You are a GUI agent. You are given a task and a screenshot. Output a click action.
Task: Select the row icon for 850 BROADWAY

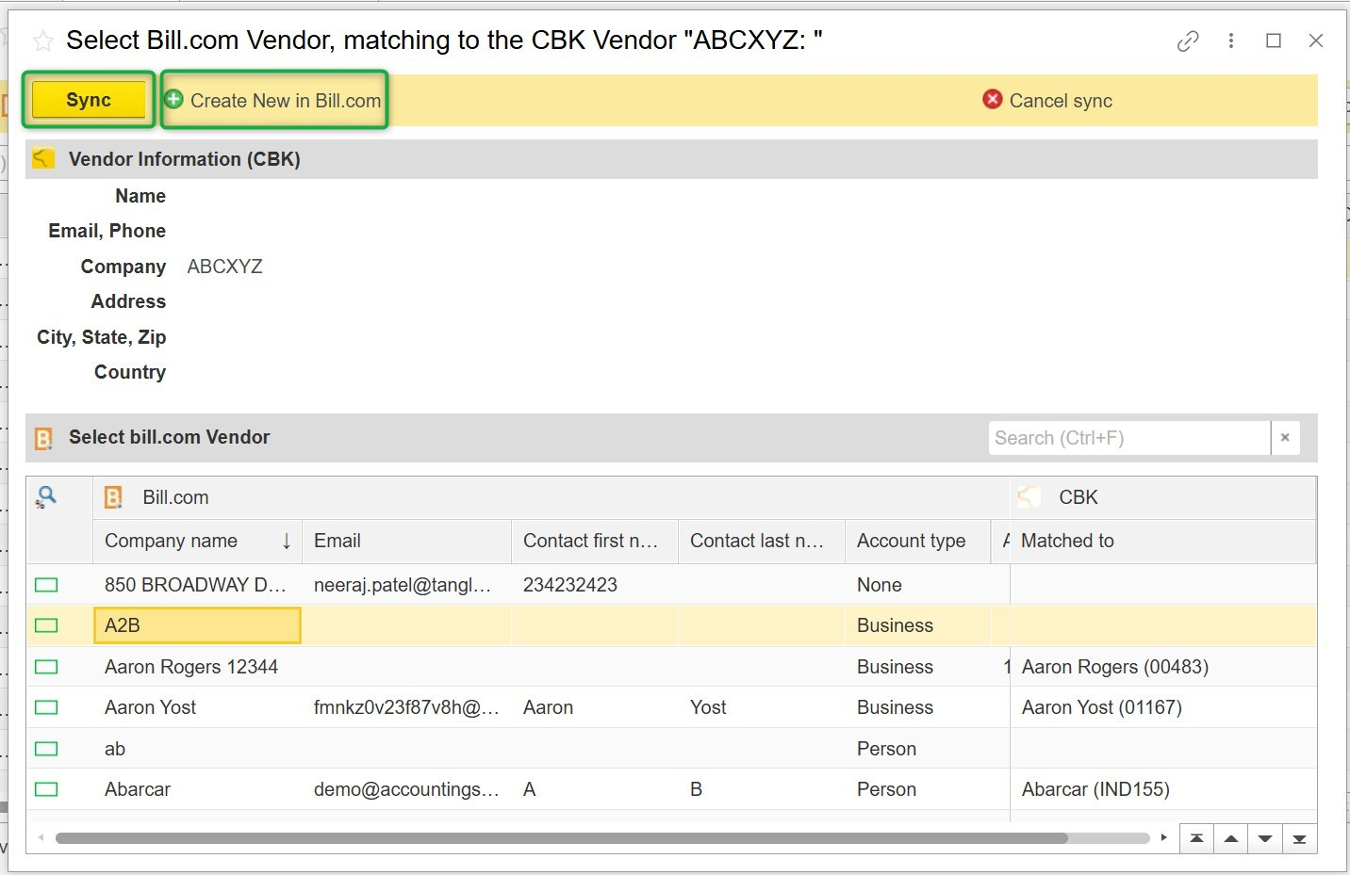point(46,585)
